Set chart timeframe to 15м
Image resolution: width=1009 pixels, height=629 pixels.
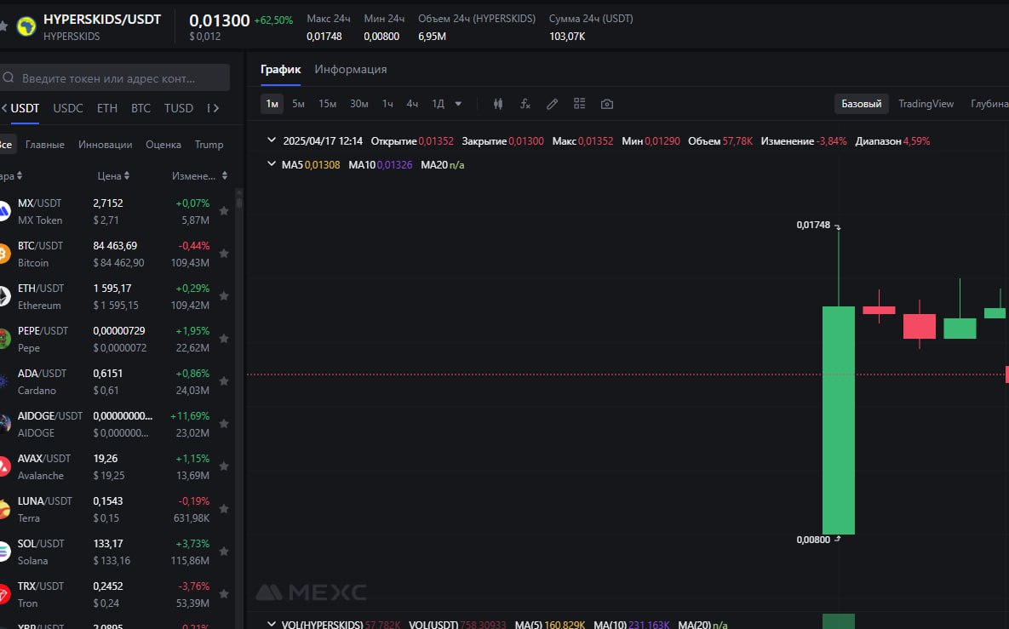[x=328, y=104]
